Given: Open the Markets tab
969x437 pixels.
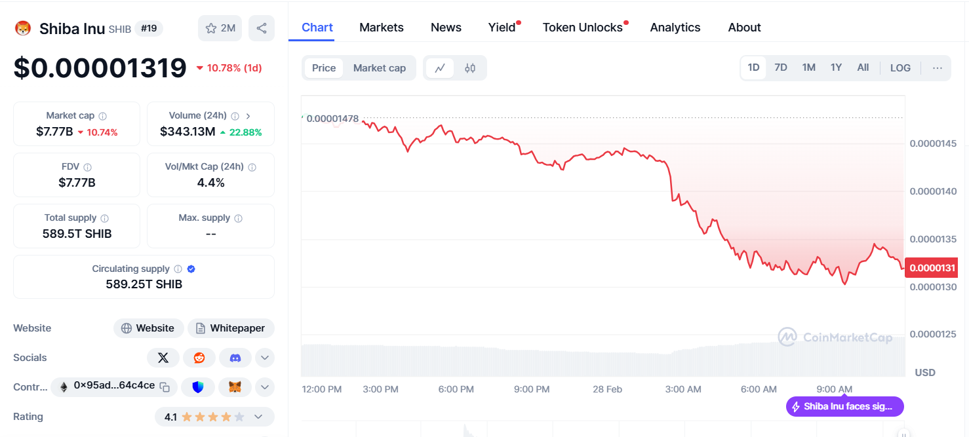Looking at the screenshot, I should [382, 28].
